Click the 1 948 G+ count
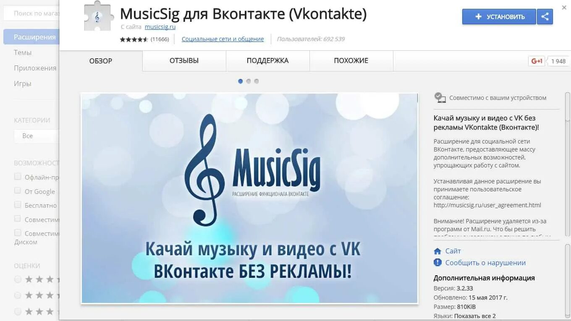Image resolution: width=571 pixels, height=321 pixels. [x=558, y=61]
